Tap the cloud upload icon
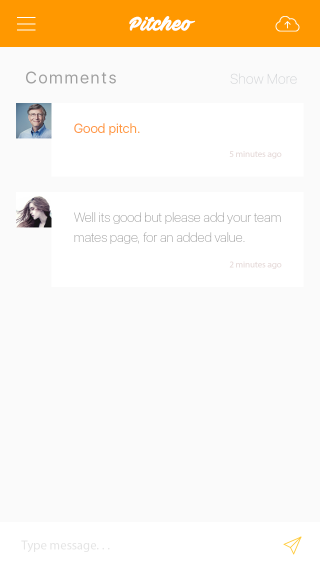The height and width of the screenshot is (568, 320). point(287,24)
